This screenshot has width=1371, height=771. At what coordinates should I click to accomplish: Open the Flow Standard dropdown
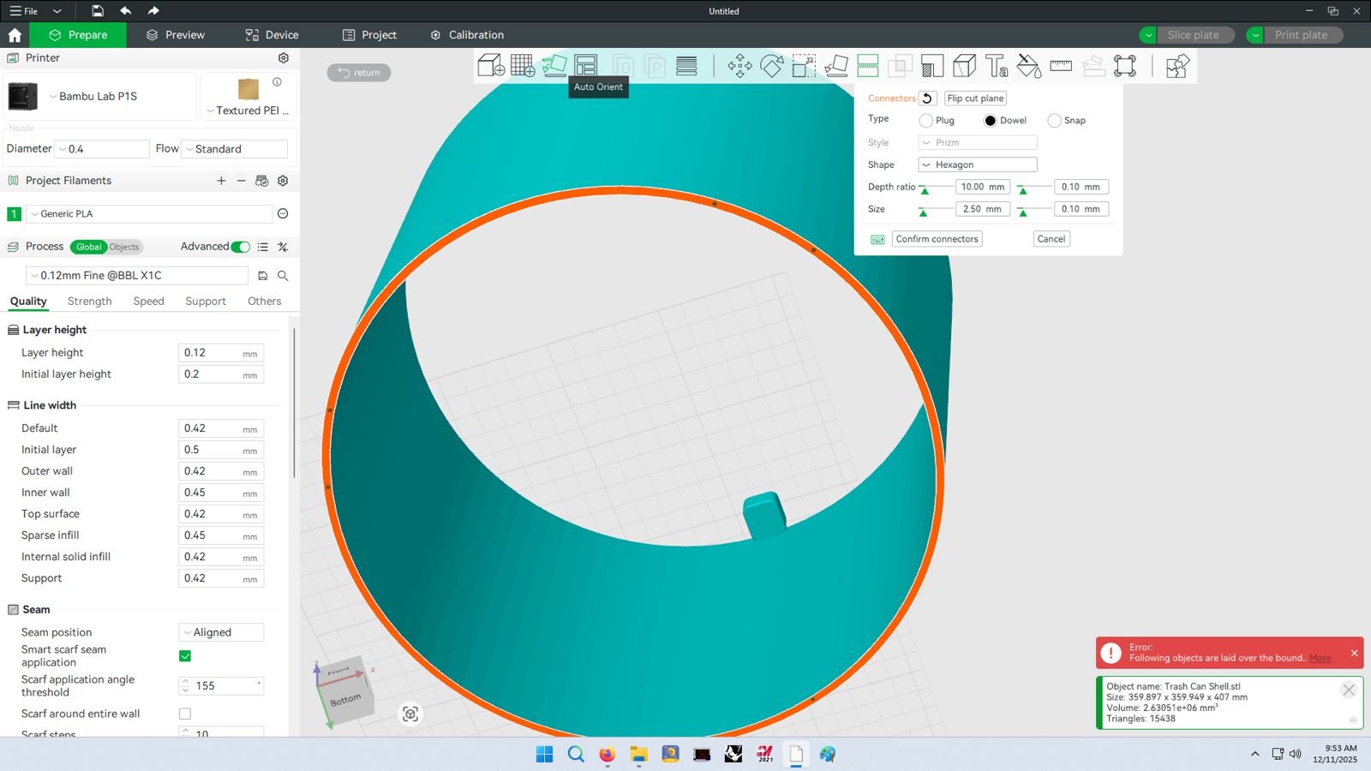[235, 149]
